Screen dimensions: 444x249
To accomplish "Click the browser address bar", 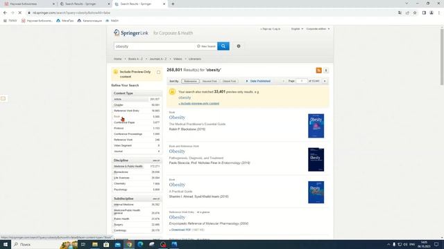I will coord(210,12).
